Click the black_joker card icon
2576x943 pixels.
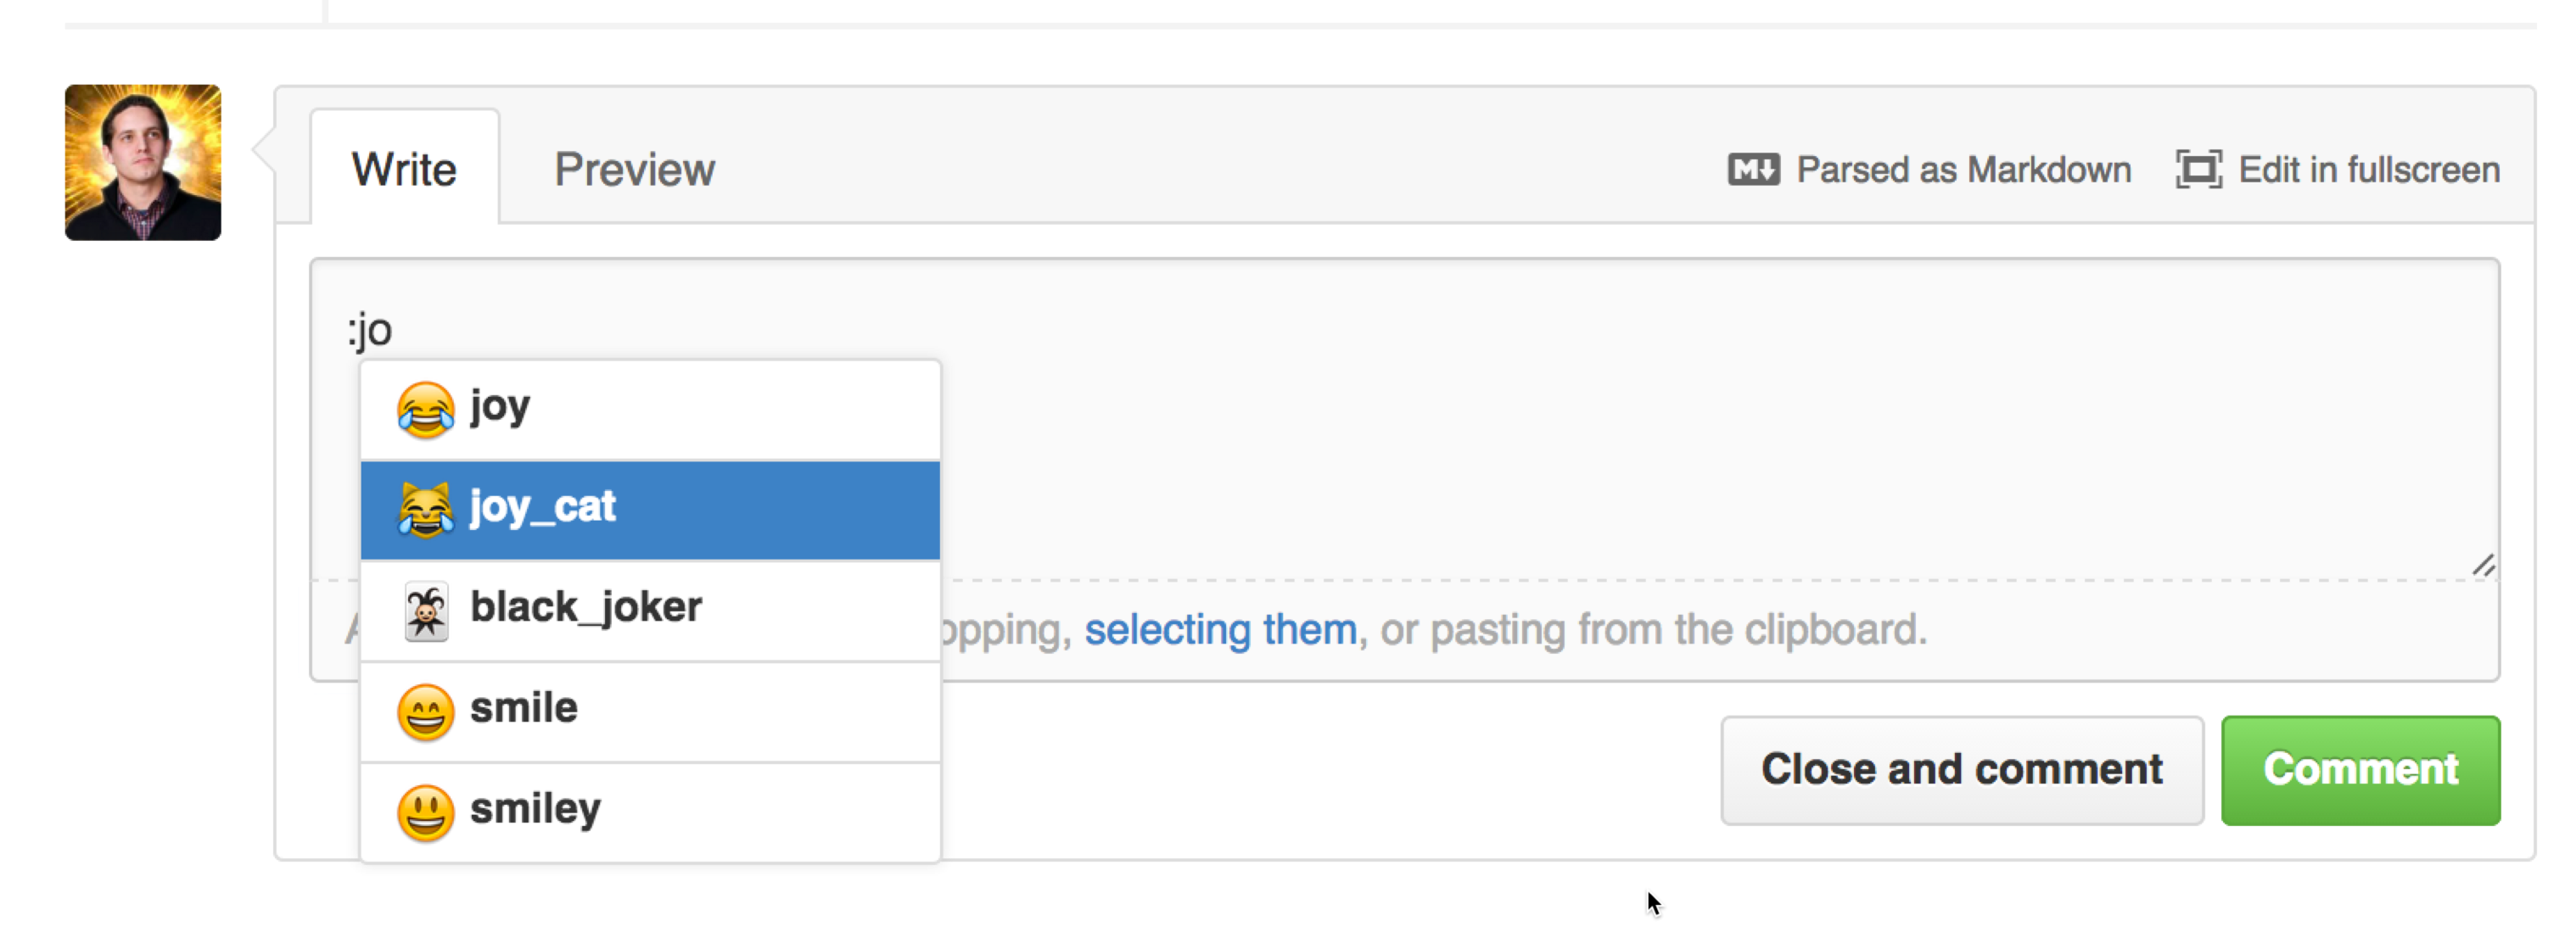426,610
